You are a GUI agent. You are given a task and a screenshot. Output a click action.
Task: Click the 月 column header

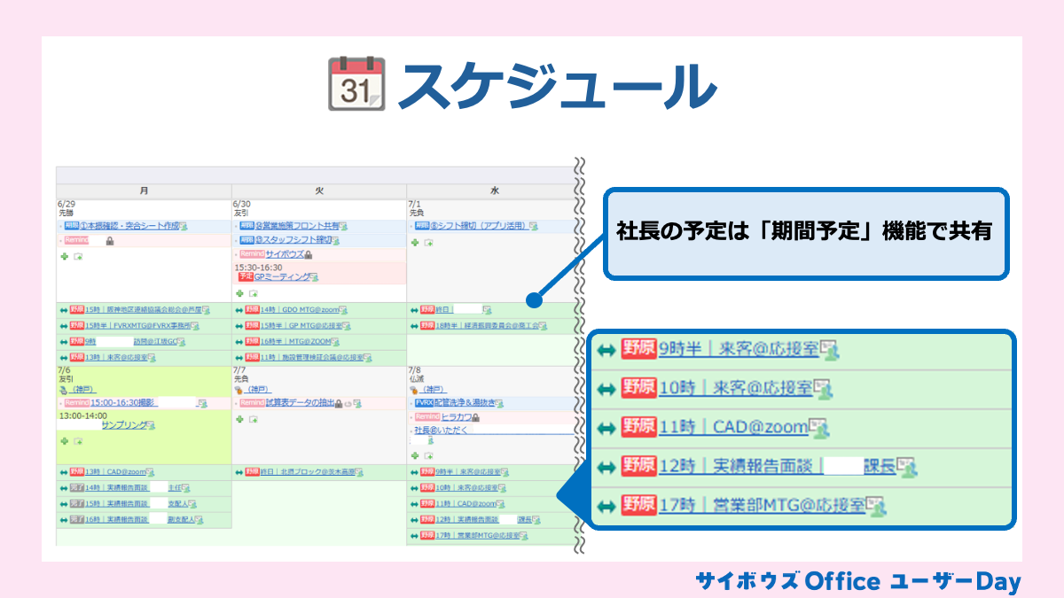pyautogui.click(x=144, y=190)
